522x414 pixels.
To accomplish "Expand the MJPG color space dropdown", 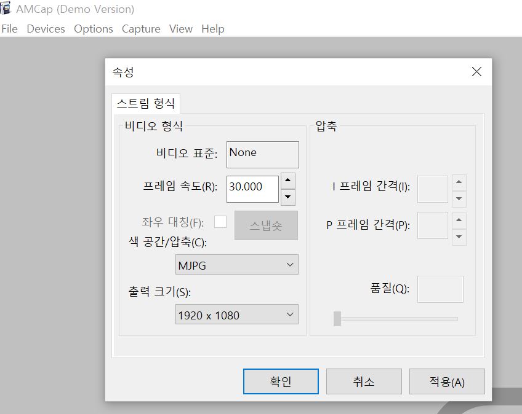I will pyautogui.click(x=237, y=265).
